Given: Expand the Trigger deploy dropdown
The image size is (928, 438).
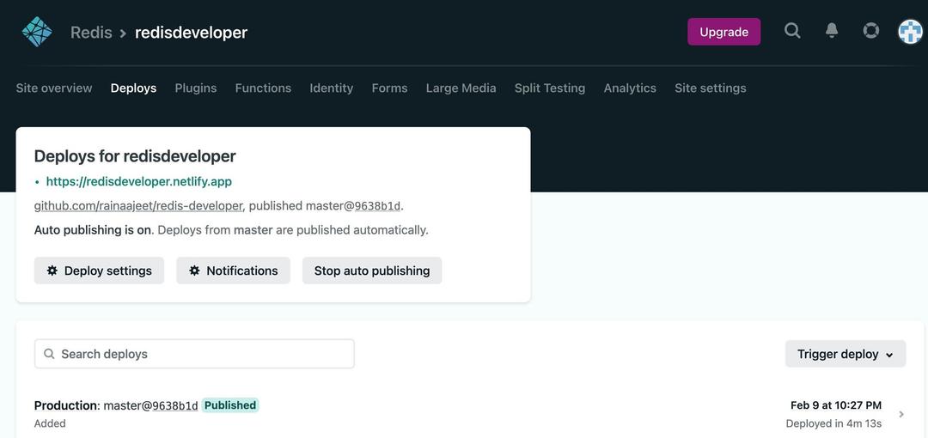Looking at the screenshot, I should click(846, 354).
